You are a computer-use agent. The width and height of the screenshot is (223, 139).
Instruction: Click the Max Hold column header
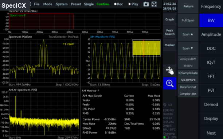(154, 96)
